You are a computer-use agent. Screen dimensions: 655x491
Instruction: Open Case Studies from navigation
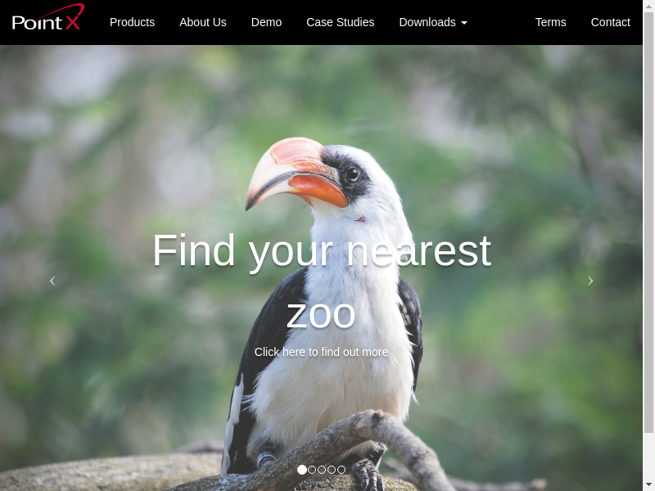pos(341,22)
